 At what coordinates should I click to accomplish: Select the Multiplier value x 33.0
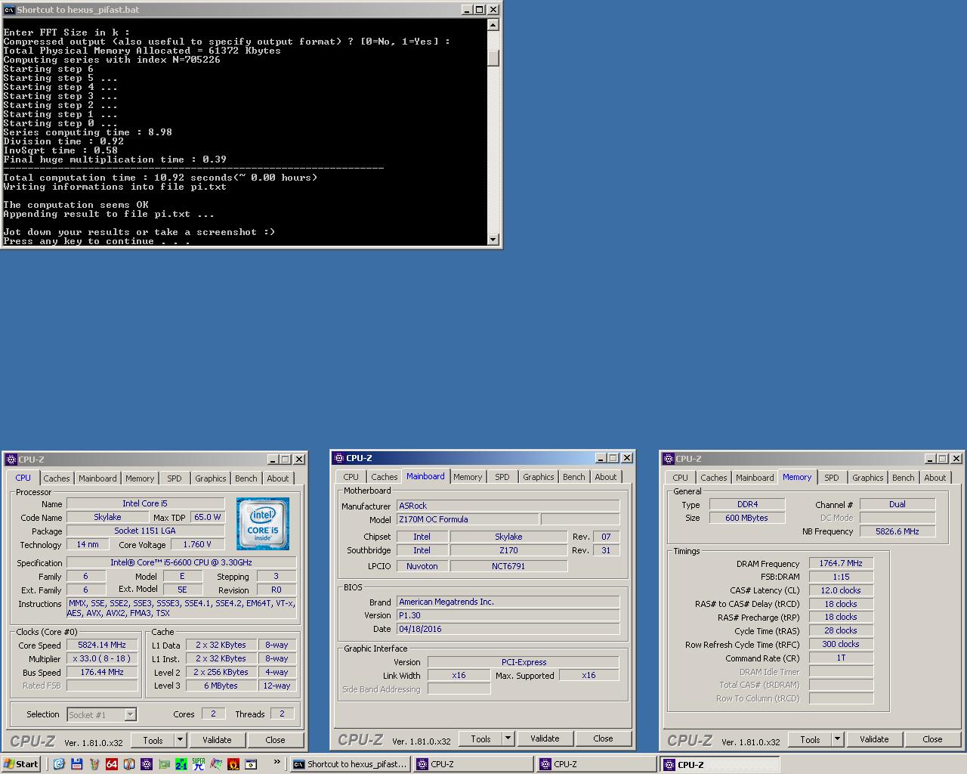[102, 658]
